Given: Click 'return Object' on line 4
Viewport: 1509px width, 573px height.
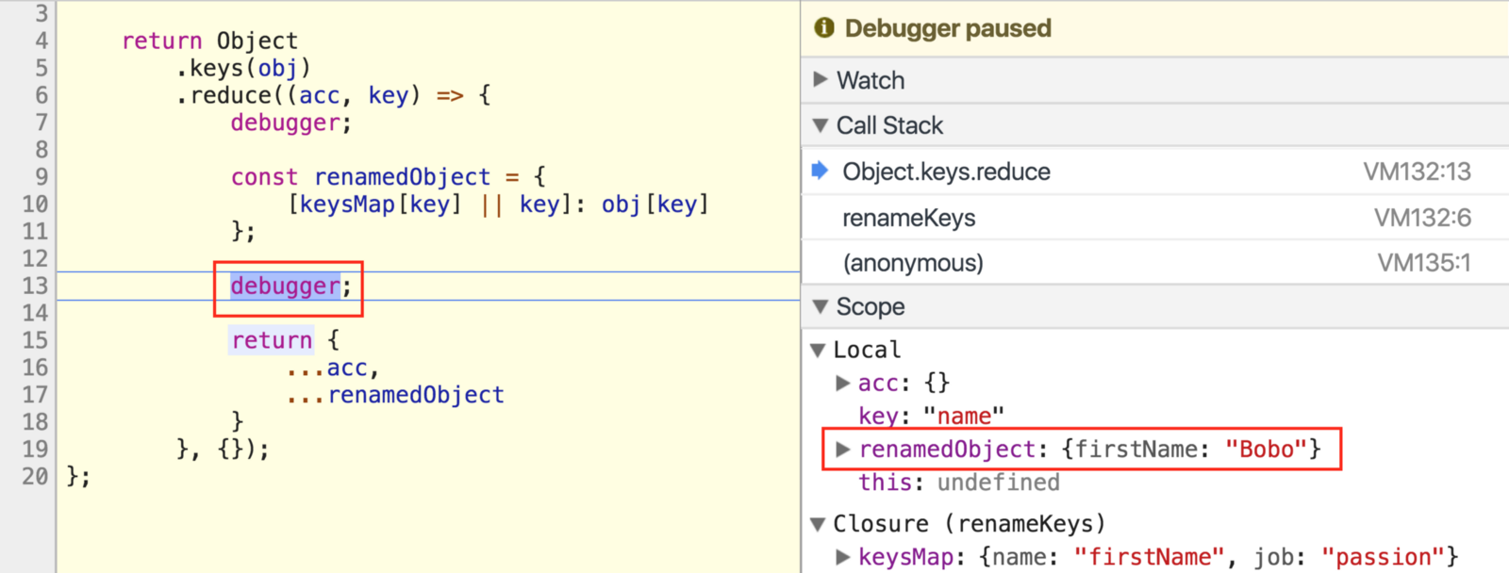Looking at the screenshot, I should point(209,41).
